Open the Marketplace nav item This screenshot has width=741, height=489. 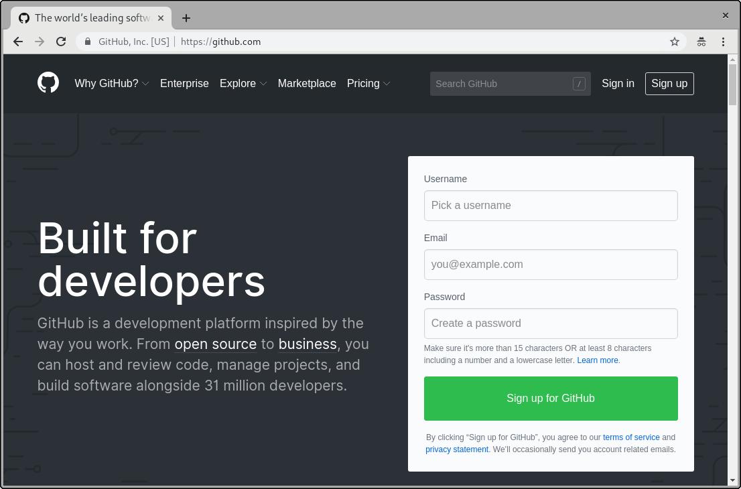pos(307,84)
